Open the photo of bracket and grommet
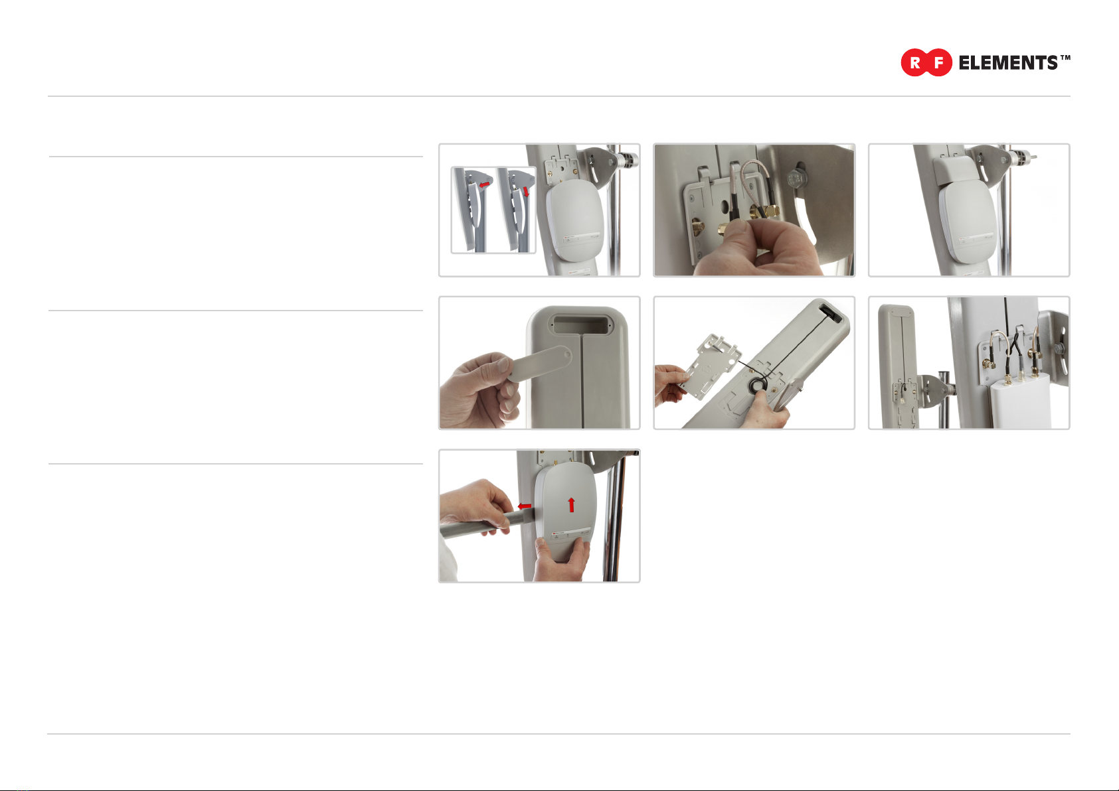The width and height of the screenshot is (1119, 791). pyautogui.click(x=754, y=363)
